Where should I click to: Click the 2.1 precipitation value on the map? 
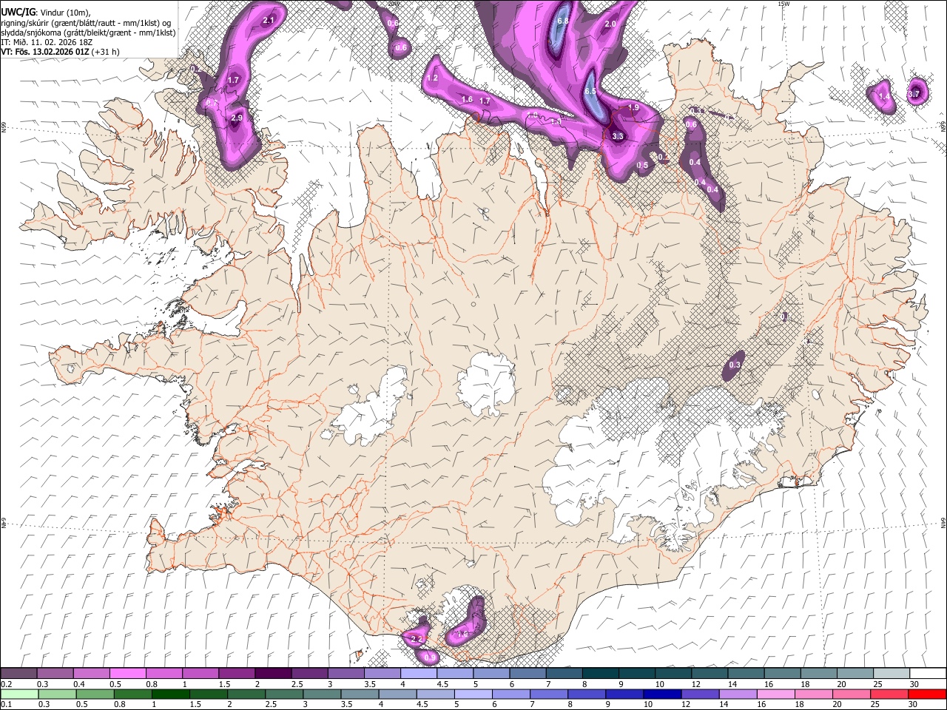[269, 21]
